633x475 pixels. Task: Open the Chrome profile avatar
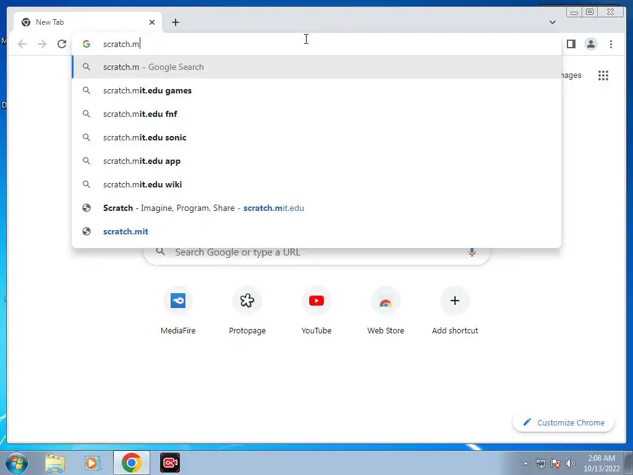coord(590,44)
